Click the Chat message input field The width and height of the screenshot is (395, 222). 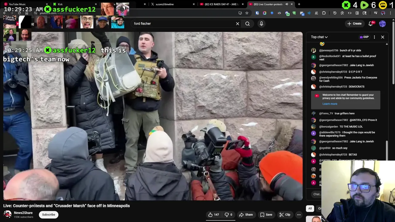317,194
